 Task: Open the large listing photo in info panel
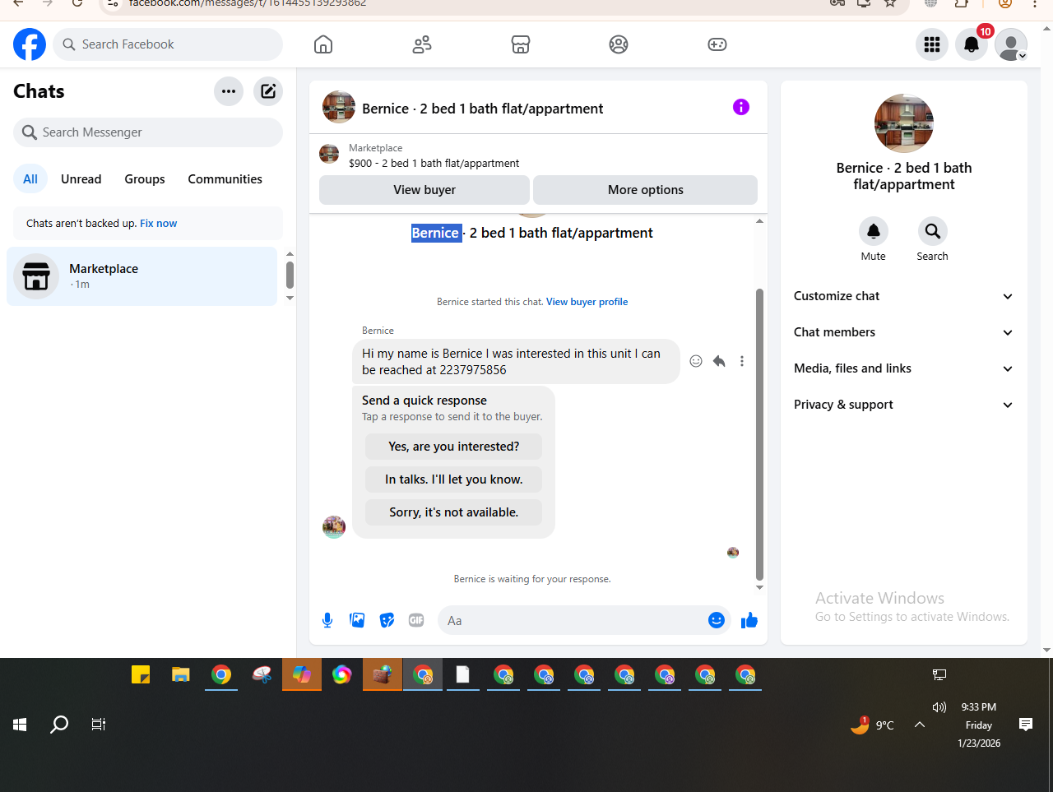click(x=904, y=123)
